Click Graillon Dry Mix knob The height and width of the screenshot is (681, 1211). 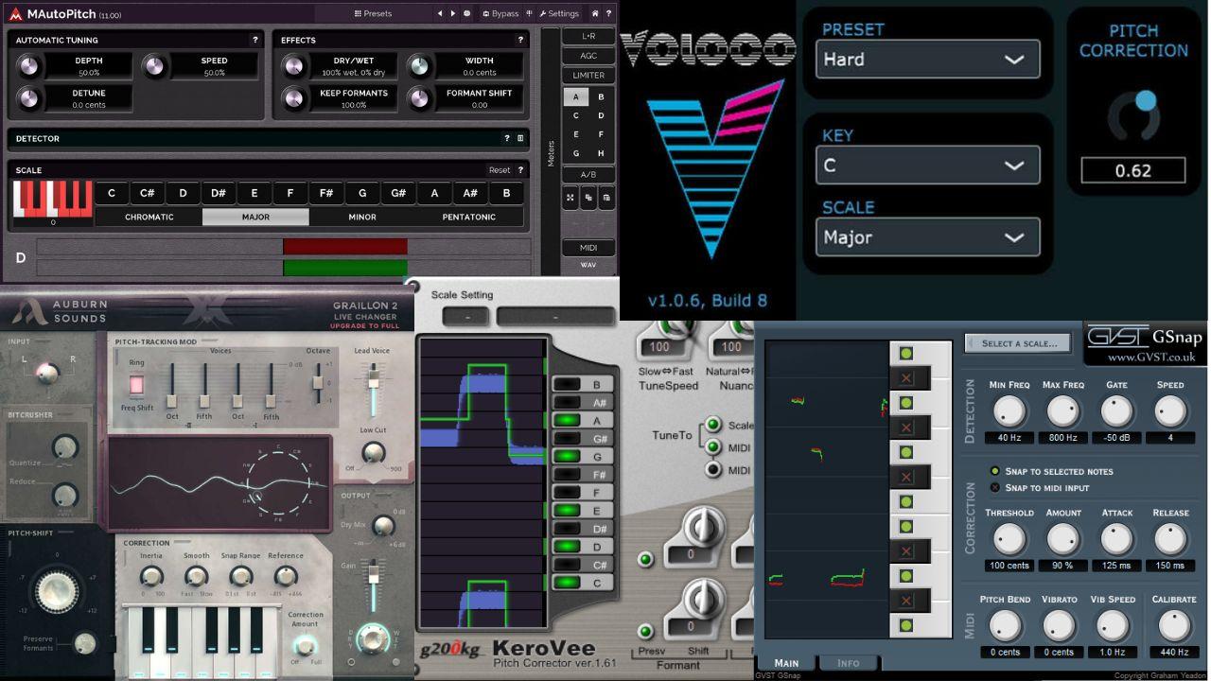coord(382,526)
